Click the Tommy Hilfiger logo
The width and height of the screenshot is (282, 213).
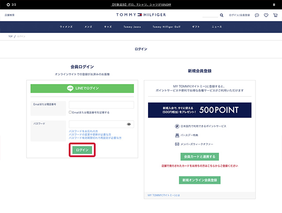click(141, 15)
